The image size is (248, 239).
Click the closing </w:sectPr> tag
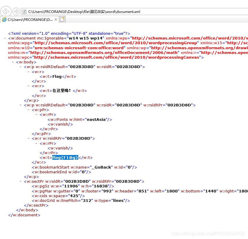click(36, 205)
